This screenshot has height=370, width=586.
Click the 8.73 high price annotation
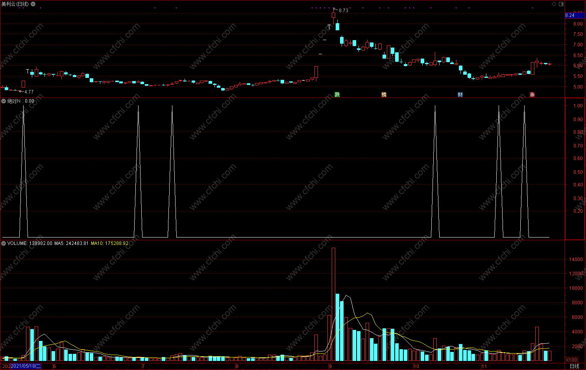point(344,11)
